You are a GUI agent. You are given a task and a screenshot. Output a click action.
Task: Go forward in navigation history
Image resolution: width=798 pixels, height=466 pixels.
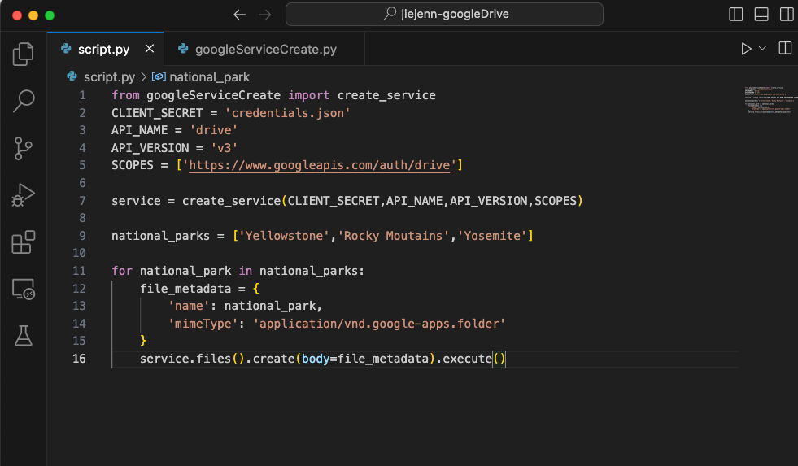pos(265,15)
